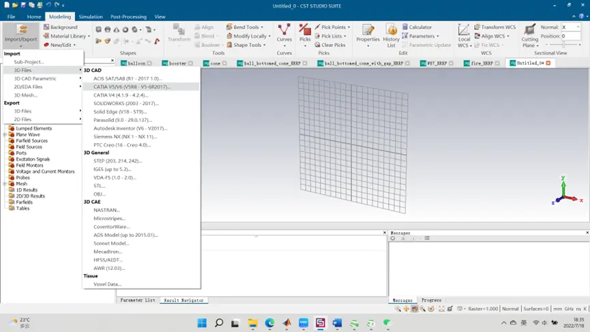Select Field Monitors in the tree
The image size is (590, 332).
click(29, 165)
